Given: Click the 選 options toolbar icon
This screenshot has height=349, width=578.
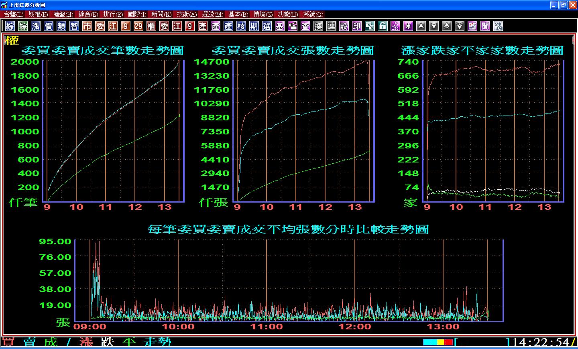Looking at the screenshot, I should click(267, 26).
